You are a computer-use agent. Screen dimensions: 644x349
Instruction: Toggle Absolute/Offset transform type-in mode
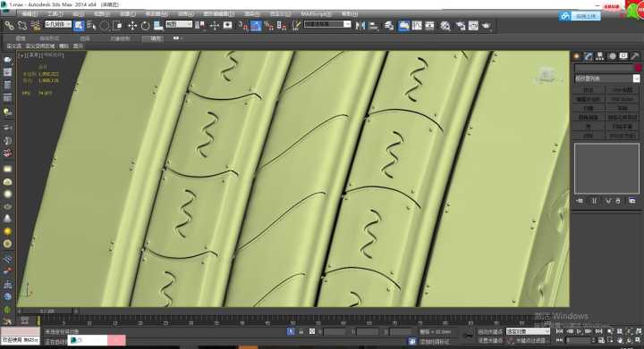click(312, 331)
